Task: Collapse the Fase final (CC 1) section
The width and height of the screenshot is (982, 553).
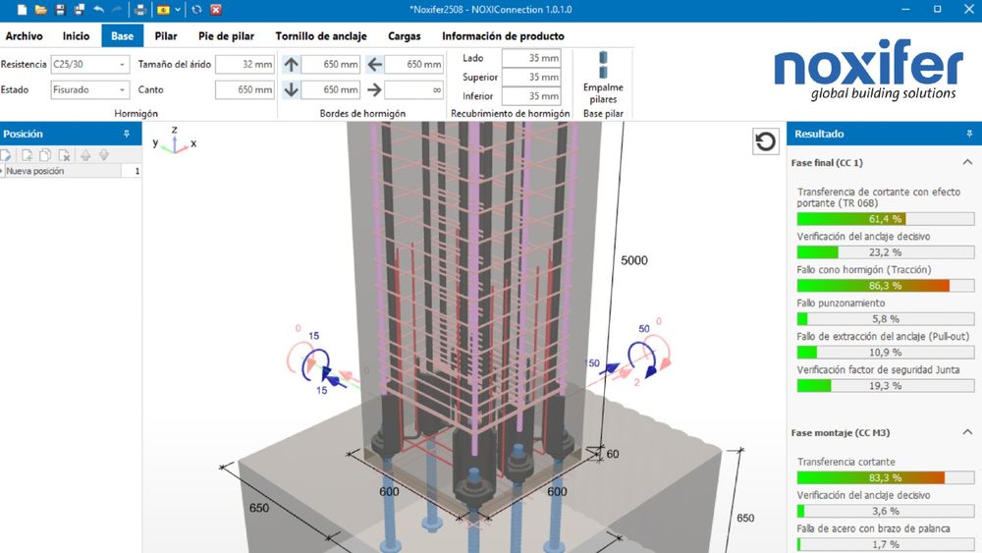Action: point(967,162)
